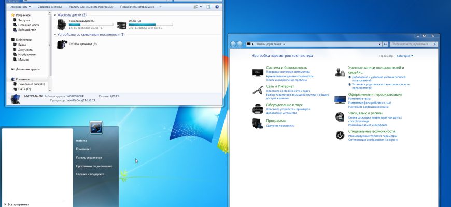Select Справка и поддержка in Start menu
Viewport: 451px width, 207px height.
pos(90,174)
